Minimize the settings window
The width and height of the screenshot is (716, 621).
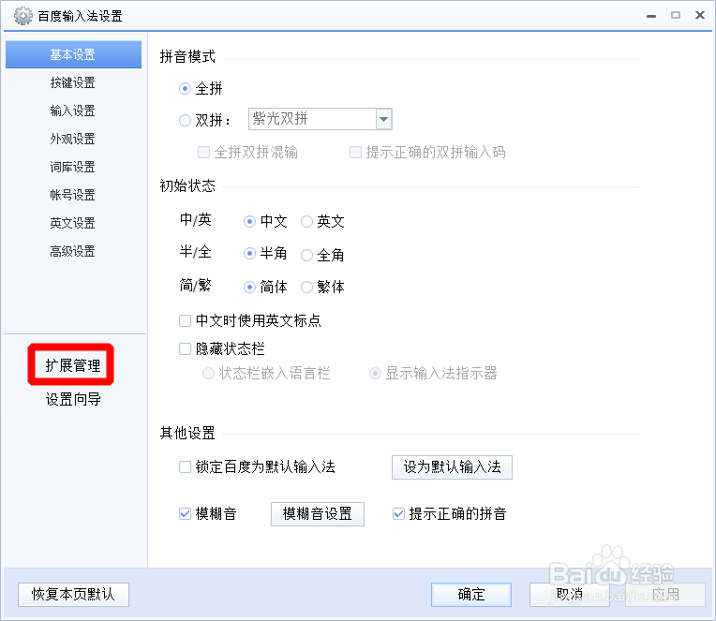click(x=651, y=16)
